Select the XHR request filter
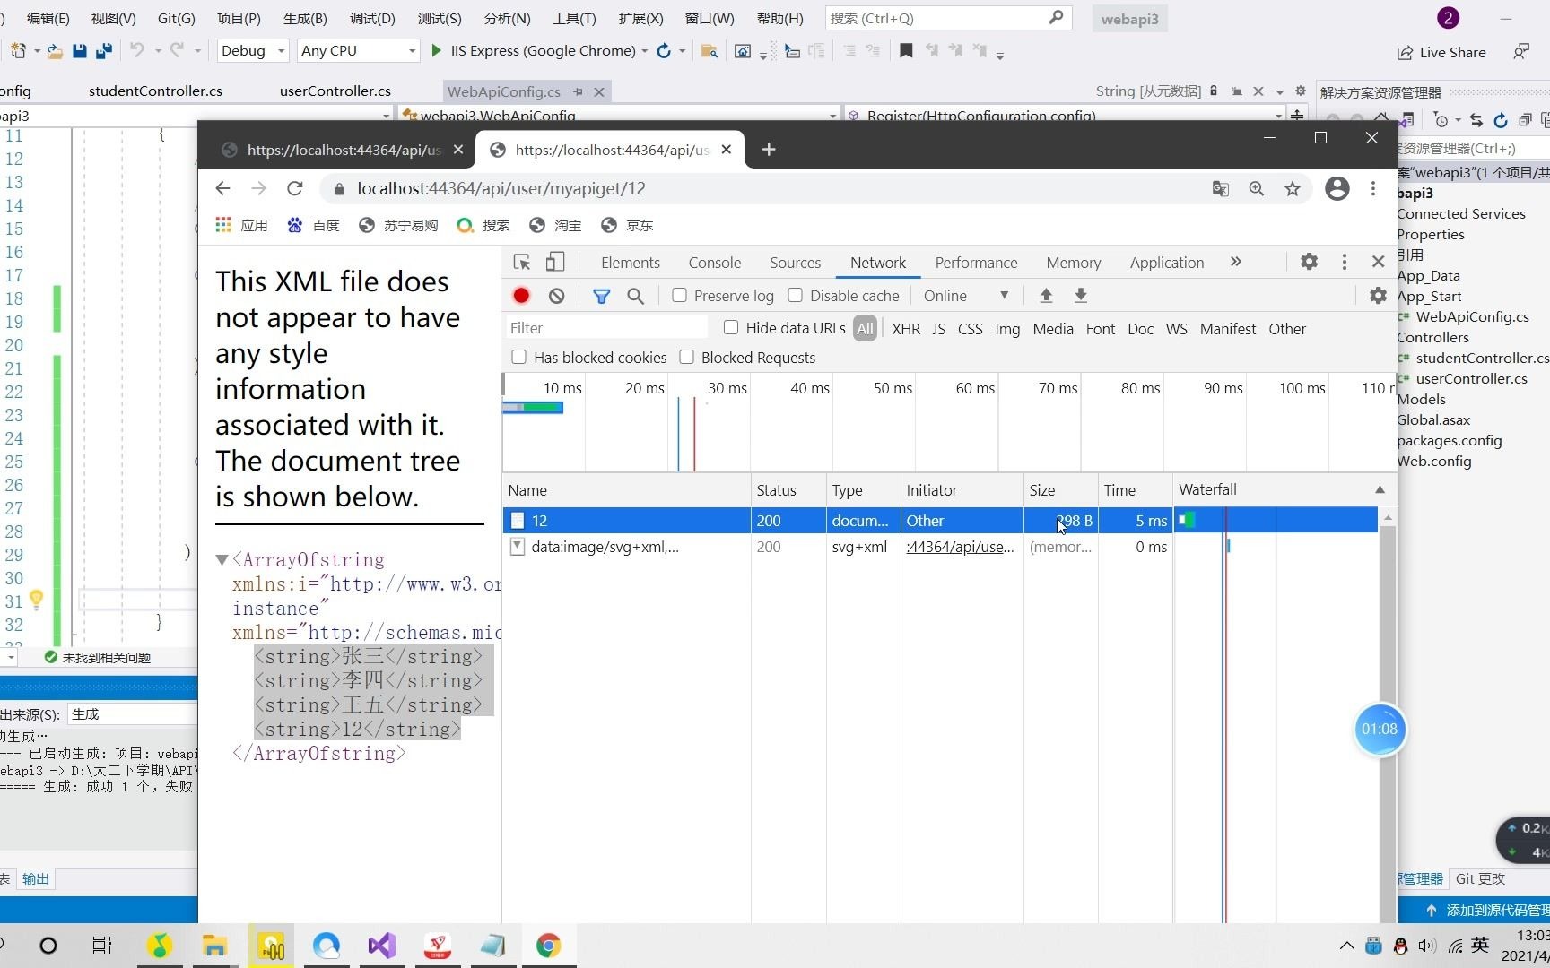 point(905,329)
